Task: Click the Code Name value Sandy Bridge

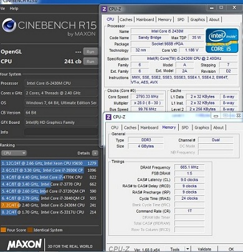Action: (x=150, y=37)
